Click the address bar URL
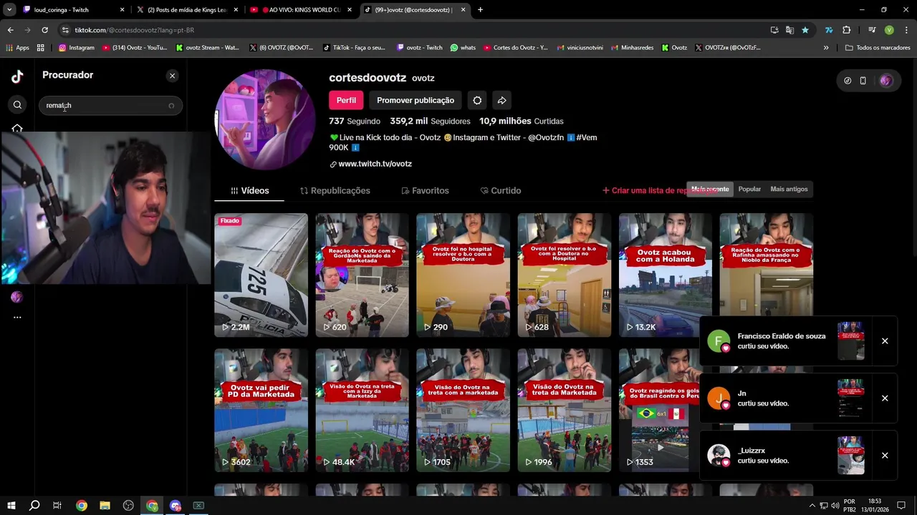The image size is (917, 515). (x=135, y=30)
